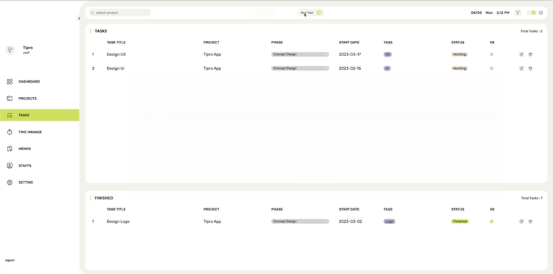The image size is (553, 274).
Task: Click the sun icon beside theme switch
Action: [x=541, y=12]
